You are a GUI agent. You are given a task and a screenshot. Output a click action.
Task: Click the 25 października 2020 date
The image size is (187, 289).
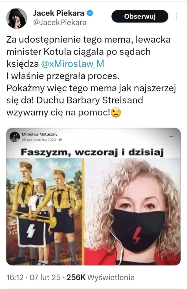pos(39,140)
